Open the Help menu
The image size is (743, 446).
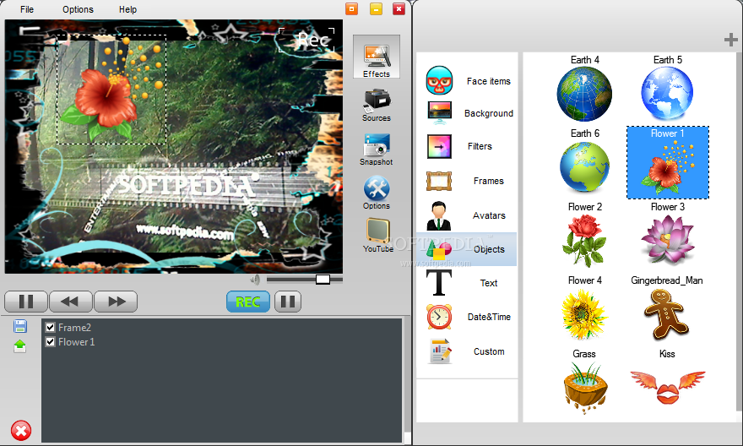127,9
